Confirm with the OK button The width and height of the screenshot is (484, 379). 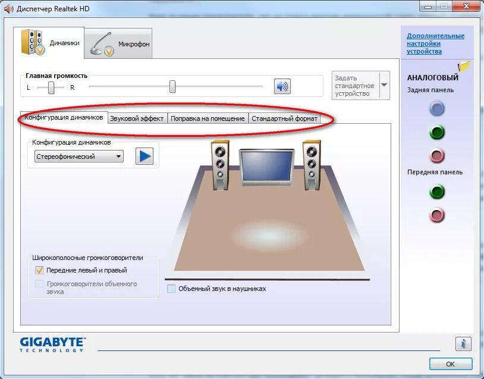[450, 364]
